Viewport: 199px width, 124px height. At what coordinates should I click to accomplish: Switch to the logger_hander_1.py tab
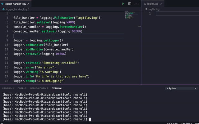click(x=15, y=4)
